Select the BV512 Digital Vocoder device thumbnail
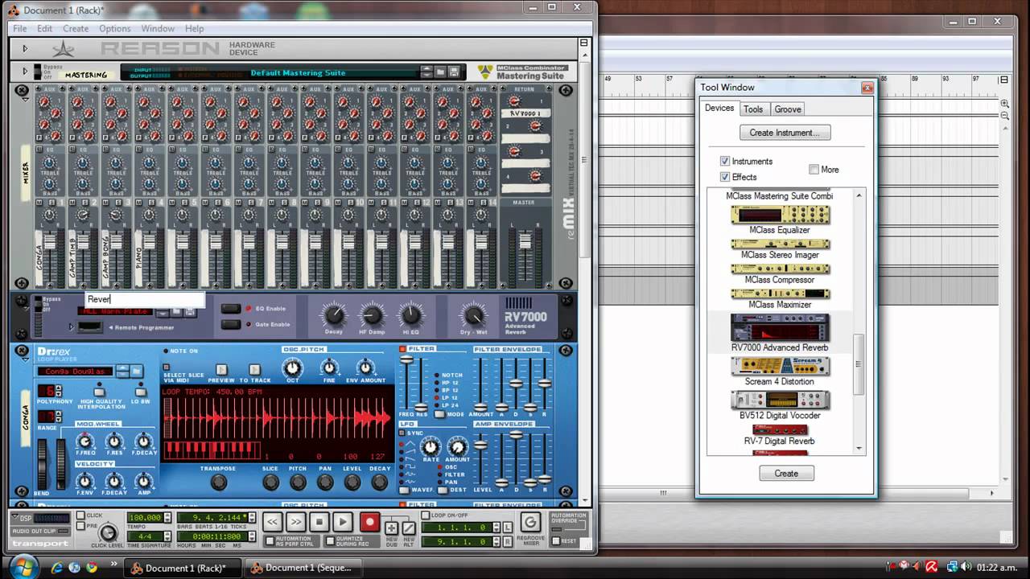 point(780,400)
